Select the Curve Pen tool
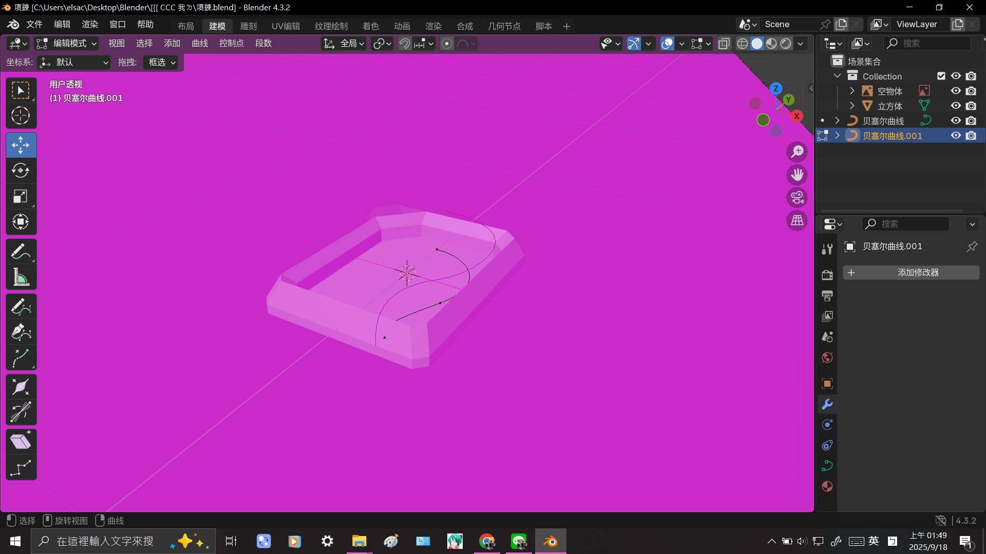The width and height of the screenshot is (986, 554). click(x=21, y=332)
